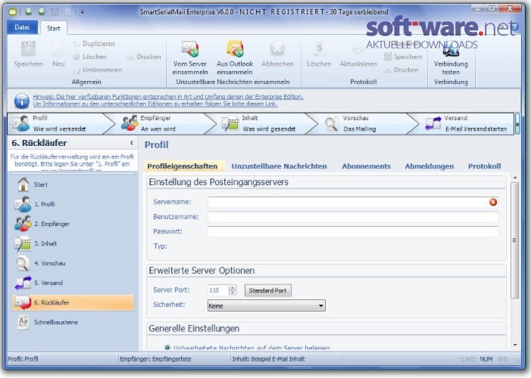Click status bar Empfänger: Empfängerliste entry
This screenshot has height=378, width=531.
coord(155,359)
